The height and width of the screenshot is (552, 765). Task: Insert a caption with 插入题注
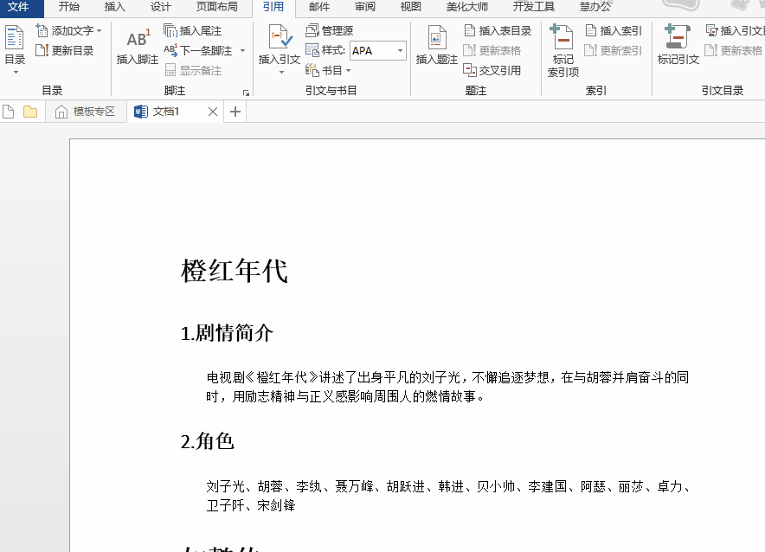(x=437, y=47)
